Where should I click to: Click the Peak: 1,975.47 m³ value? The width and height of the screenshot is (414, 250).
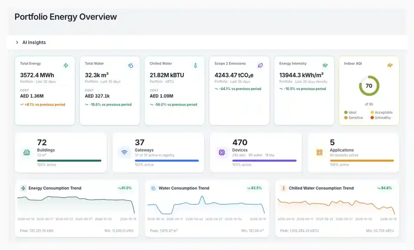164,231
